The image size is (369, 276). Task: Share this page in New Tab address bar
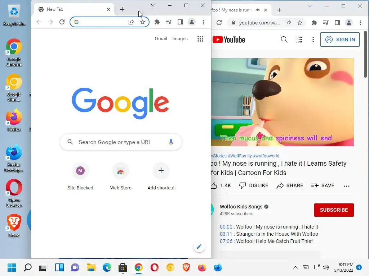point(131,22)
